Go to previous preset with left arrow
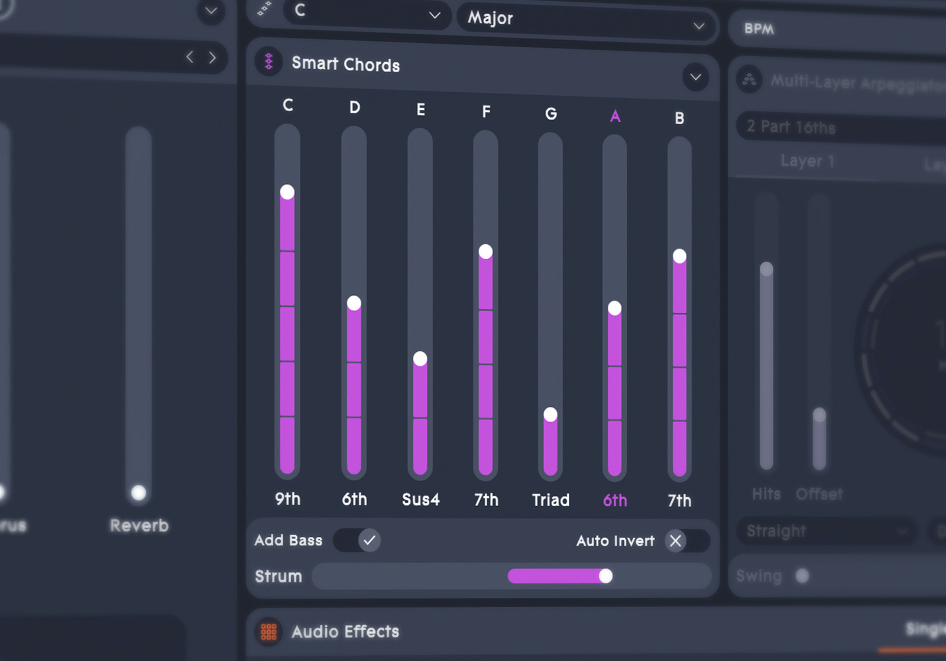 [190, 57]
